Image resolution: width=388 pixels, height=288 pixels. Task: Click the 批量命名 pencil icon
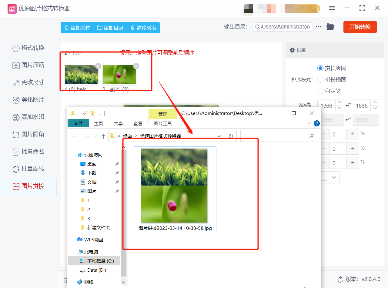[16, 152]
